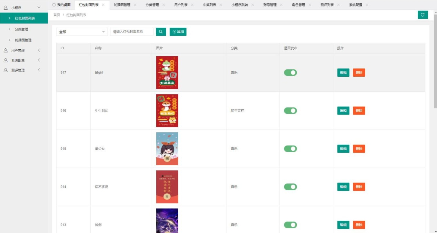The width and height of the screenshot is (437, 233).
Task: Click the home icon 我的桌面 tab
Action: coord(61,5)
